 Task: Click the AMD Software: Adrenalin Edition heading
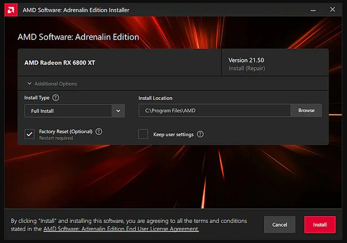pyautogui.click(x=78, y=37)
